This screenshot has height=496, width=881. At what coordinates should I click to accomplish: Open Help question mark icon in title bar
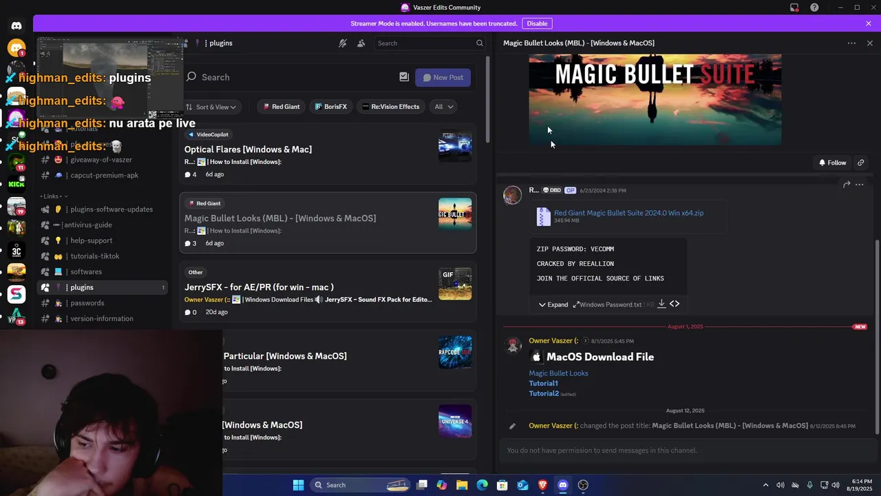click(x=814, y=8)
